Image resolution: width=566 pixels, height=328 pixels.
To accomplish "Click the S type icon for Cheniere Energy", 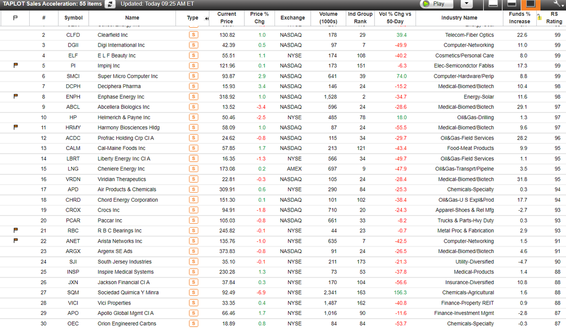I will 192,169.
